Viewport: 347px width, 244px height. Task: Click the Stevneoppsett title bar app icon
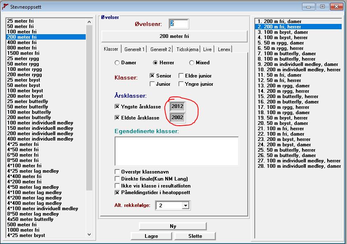pos(5,7)
